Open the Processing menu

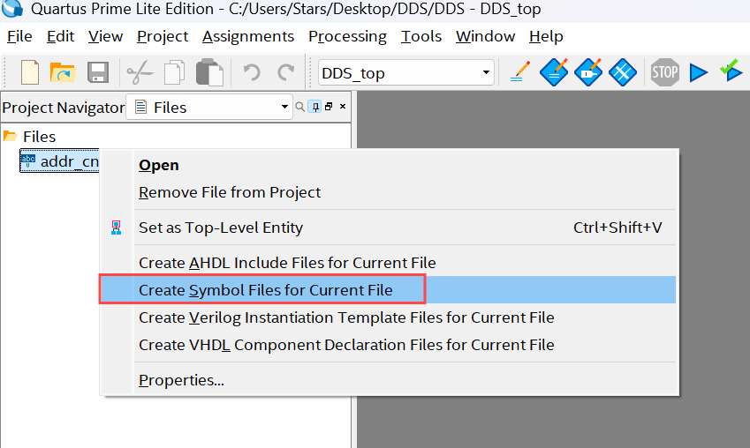(348, 36)
